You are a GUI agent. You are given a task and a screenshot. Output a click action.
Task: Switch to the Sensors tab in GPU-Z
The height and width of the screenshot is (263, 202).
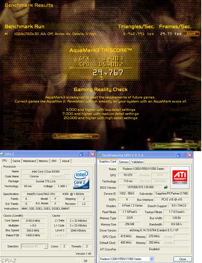click(x=124, y=162)
